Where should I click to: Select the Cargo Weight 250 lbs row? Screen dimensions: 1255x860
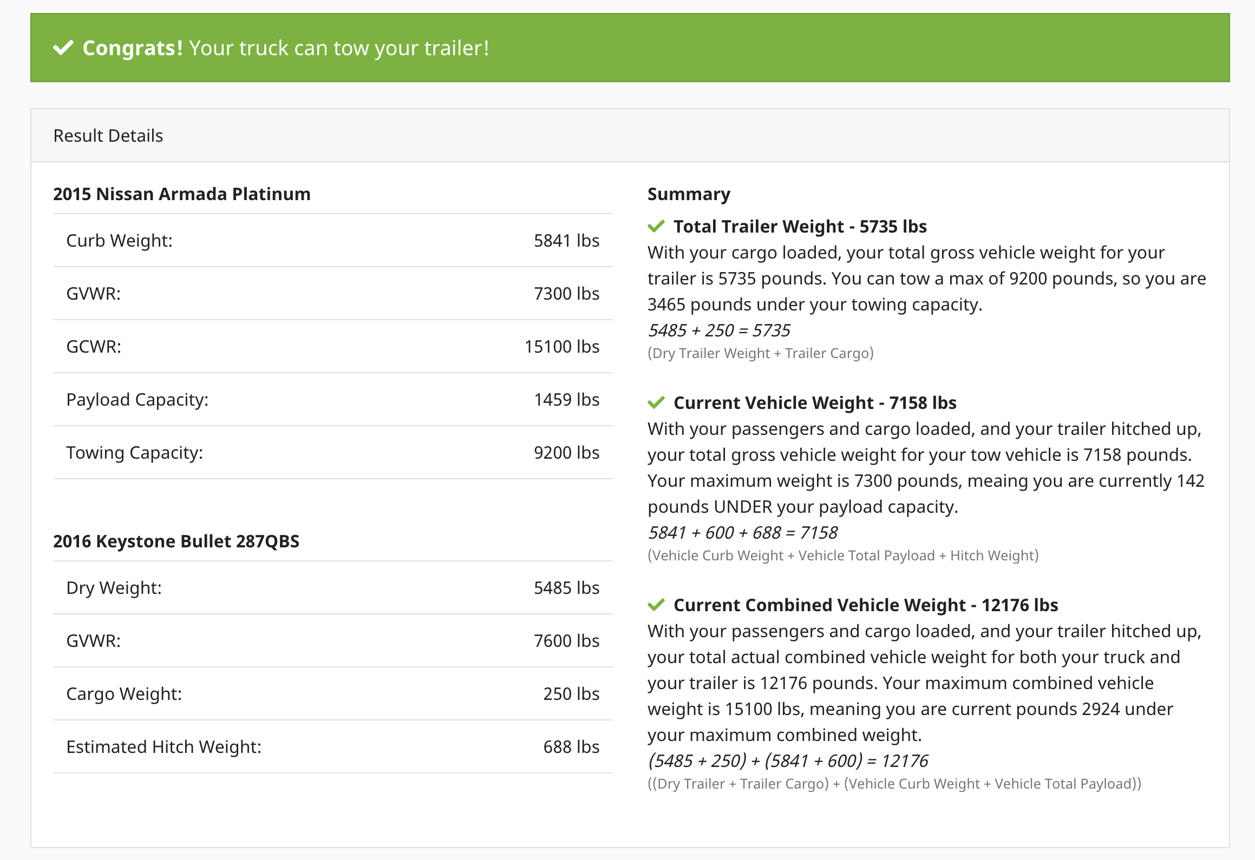332,694
